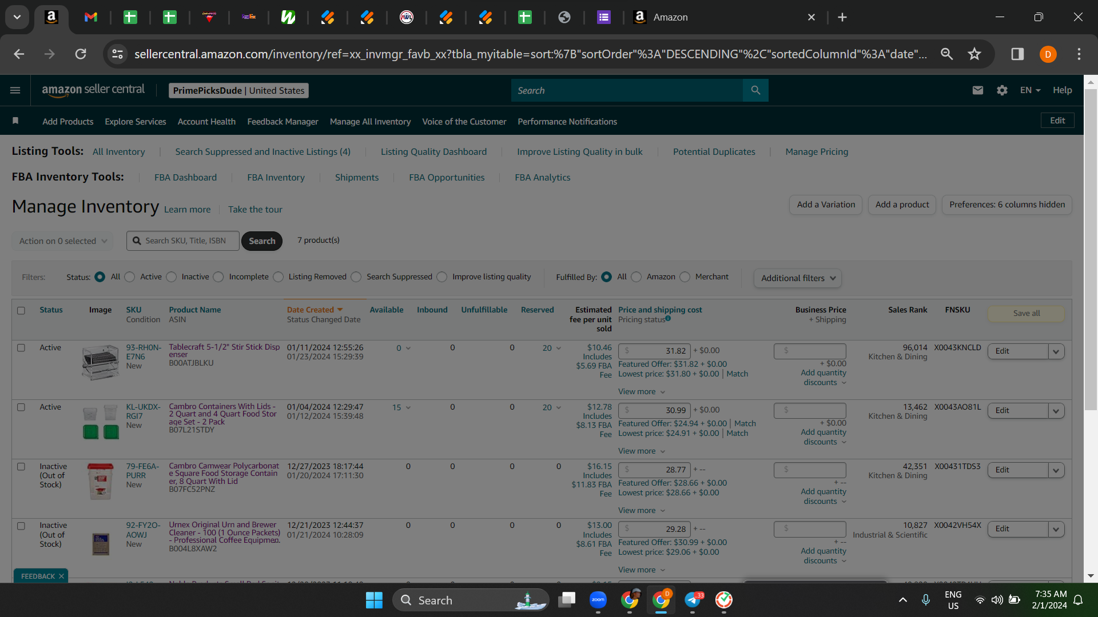Open Chrome three-dot menu
1098x617 pixels.
tap(1079, 54)
